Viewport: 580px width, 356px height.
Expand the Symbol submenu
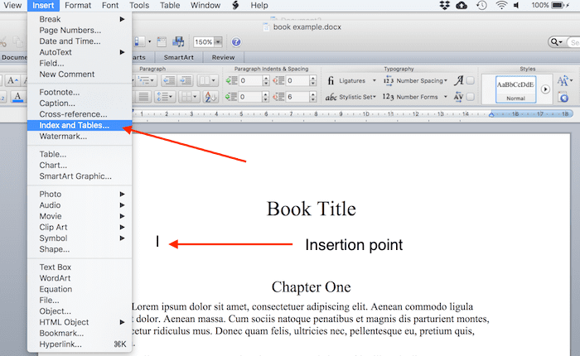tap(122, 238)
